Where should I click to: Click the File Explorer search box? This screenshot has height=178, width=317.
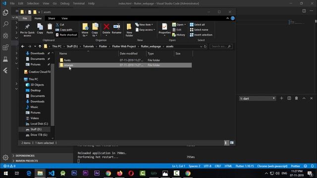221,46
